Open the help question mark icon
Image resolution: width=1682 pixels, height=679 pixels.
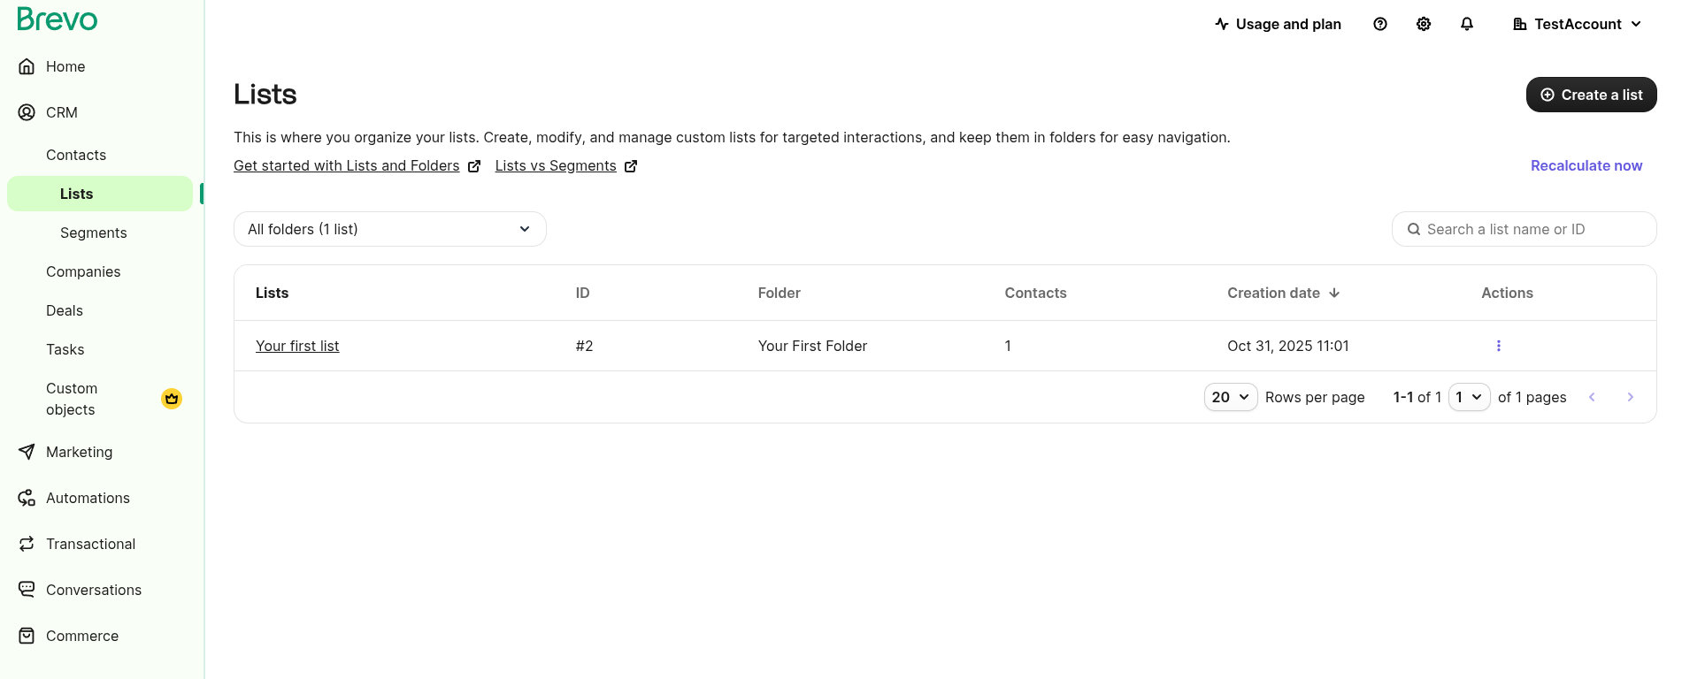pos(1380,24)
